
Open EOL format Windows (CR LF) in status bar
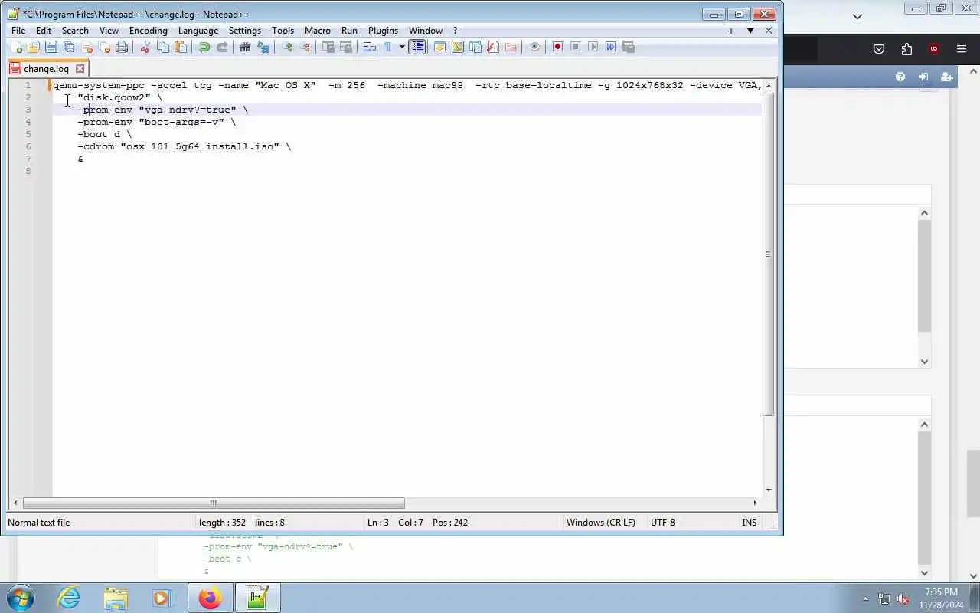[601, 523]
